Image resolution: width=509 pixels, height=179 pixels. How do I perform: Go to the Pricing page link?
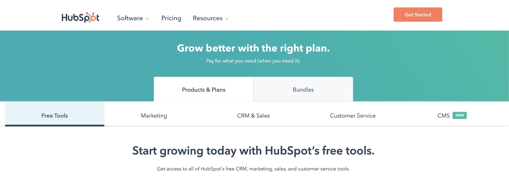tap(171, 18)
